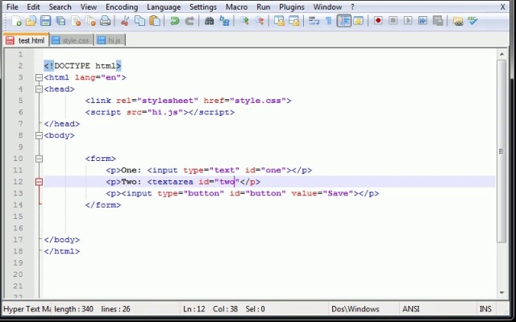This screenshot has height=322, width=516.
Task: Click the length : 340 status text
Action: click(73, 309)
